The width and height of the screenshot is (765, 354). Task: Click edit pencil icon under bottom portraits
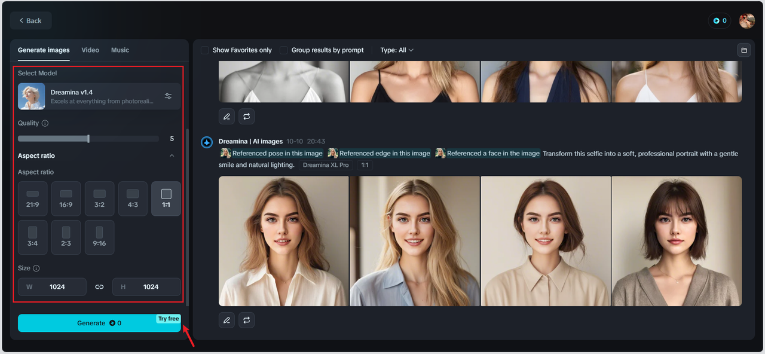[x=227, y=321]
